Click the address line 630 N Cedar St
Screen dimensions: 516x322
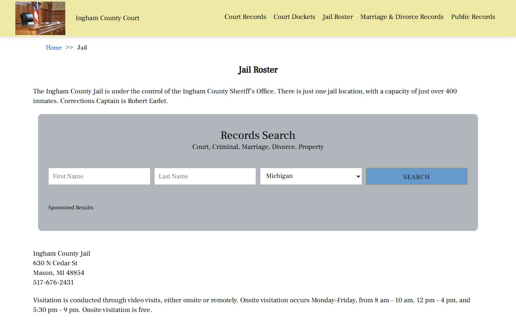(x=55, y=263)
